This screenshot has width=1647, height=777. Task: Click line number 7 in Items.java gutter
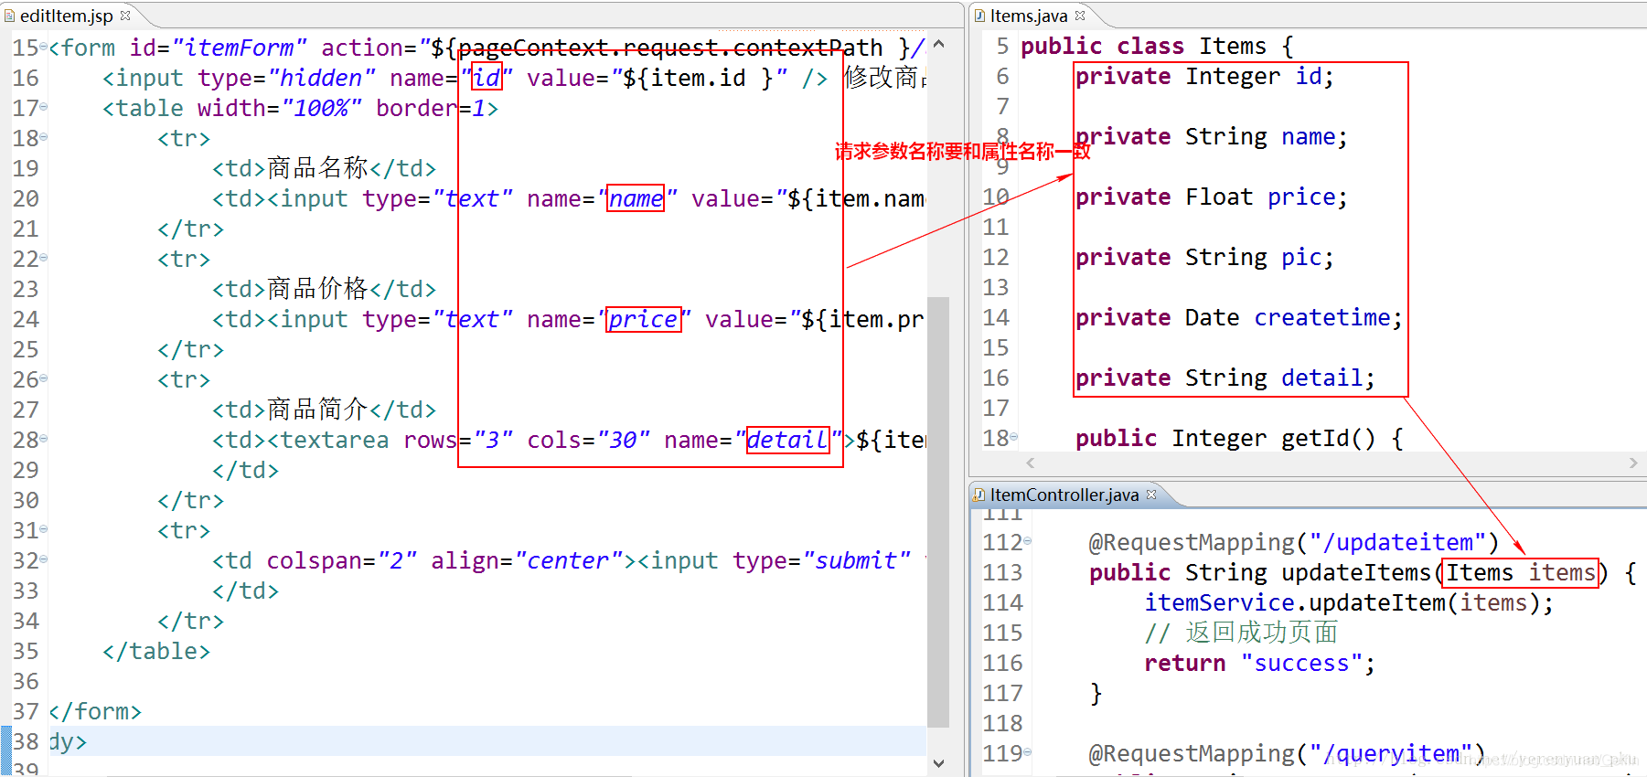pyautogui.click(x=1002, y=106)
